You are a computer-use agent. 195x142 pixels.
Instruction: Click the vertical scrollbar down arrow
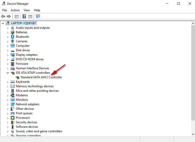click(193, 134)
